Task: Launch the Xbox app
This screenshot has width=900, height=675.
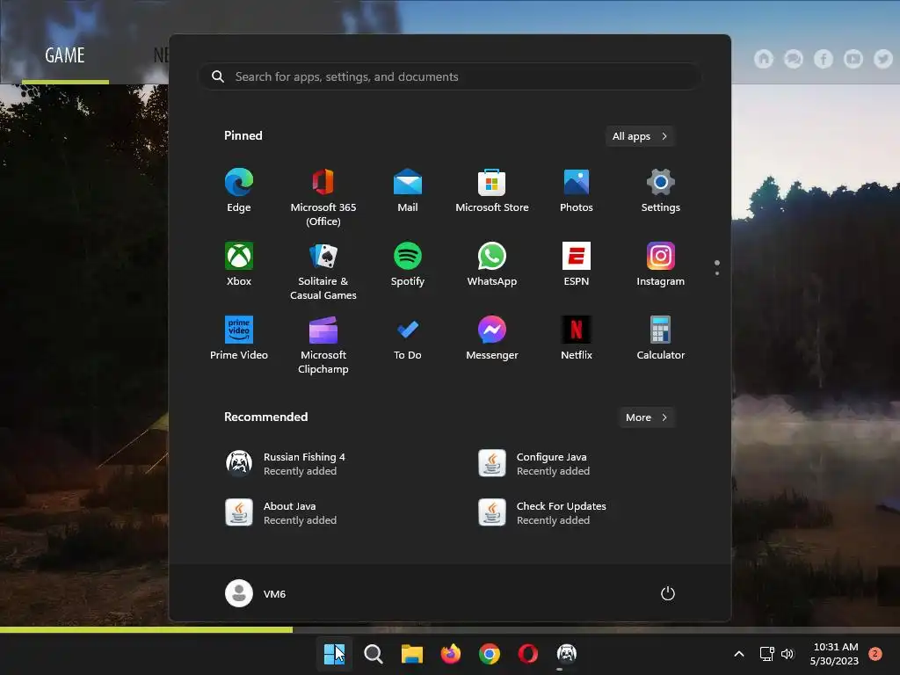Action: click(239, 264)
